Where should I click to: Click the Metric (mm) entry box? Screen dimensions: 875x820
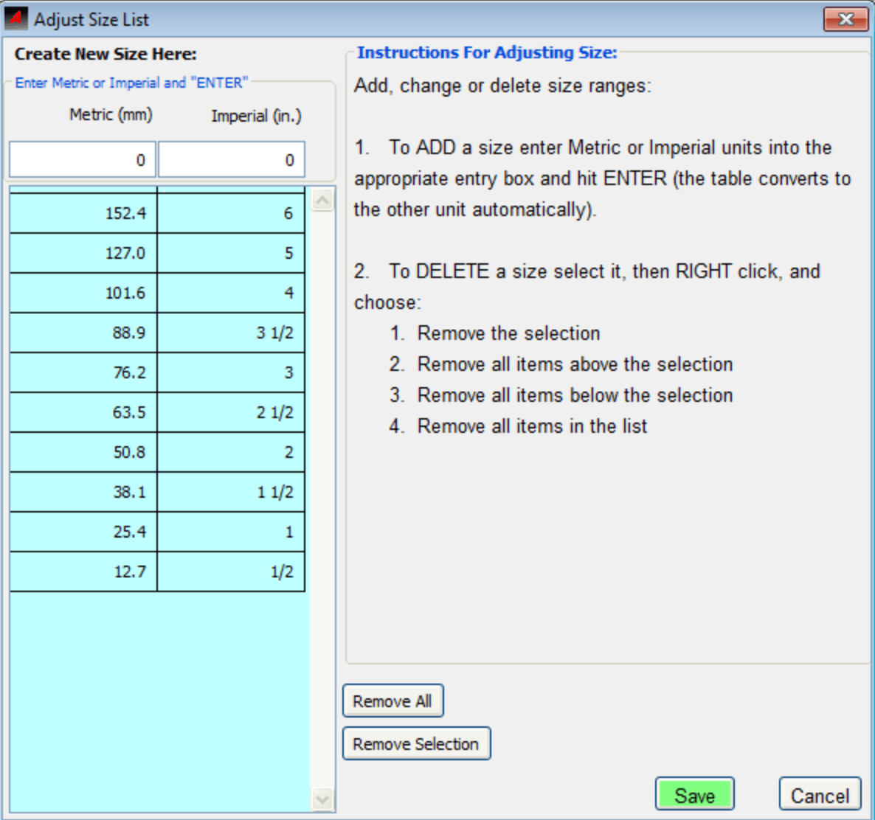point(83,160)
